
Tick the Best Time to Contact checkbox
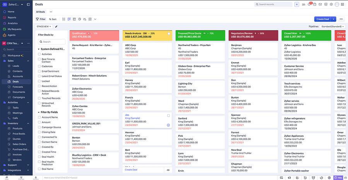(x=39, y=59)
